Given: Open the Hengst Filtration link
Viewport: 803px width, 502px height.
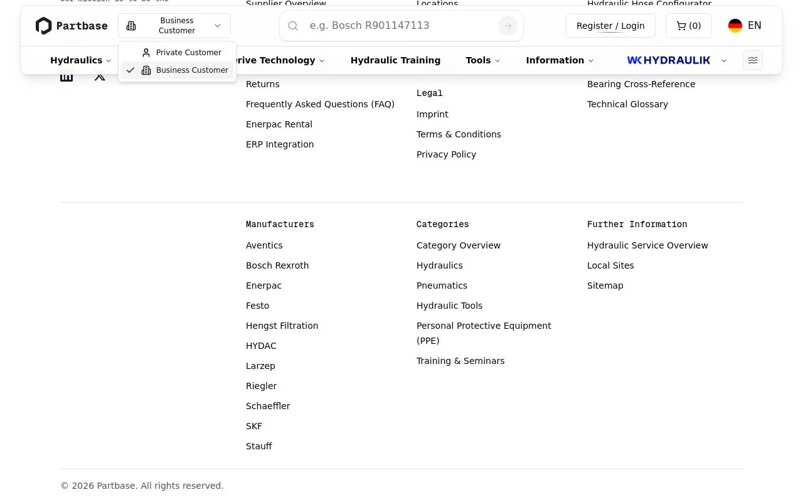Looking at the screenshot, I should 282,326.
